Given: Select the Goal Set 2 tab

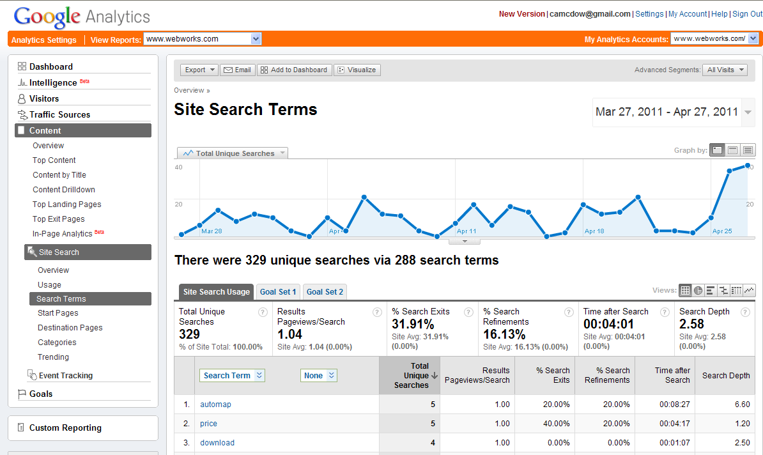Looking at the screenshot, I should click(x=325, y=291).
